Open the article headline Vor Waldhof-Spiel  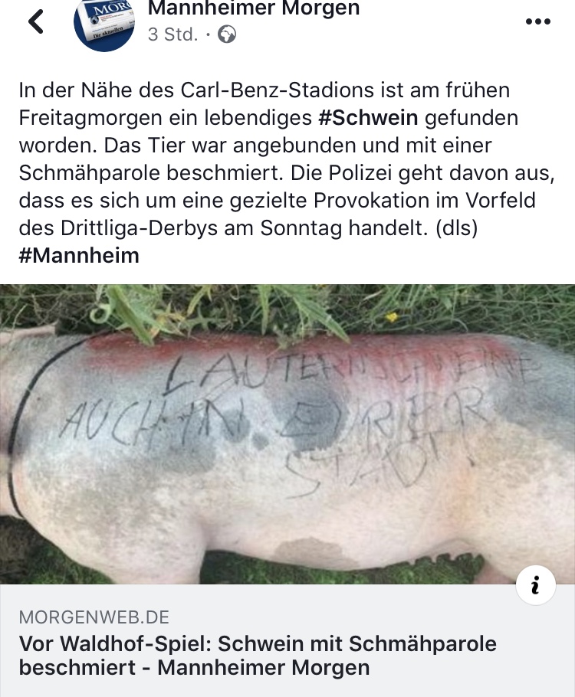point(258,656)
